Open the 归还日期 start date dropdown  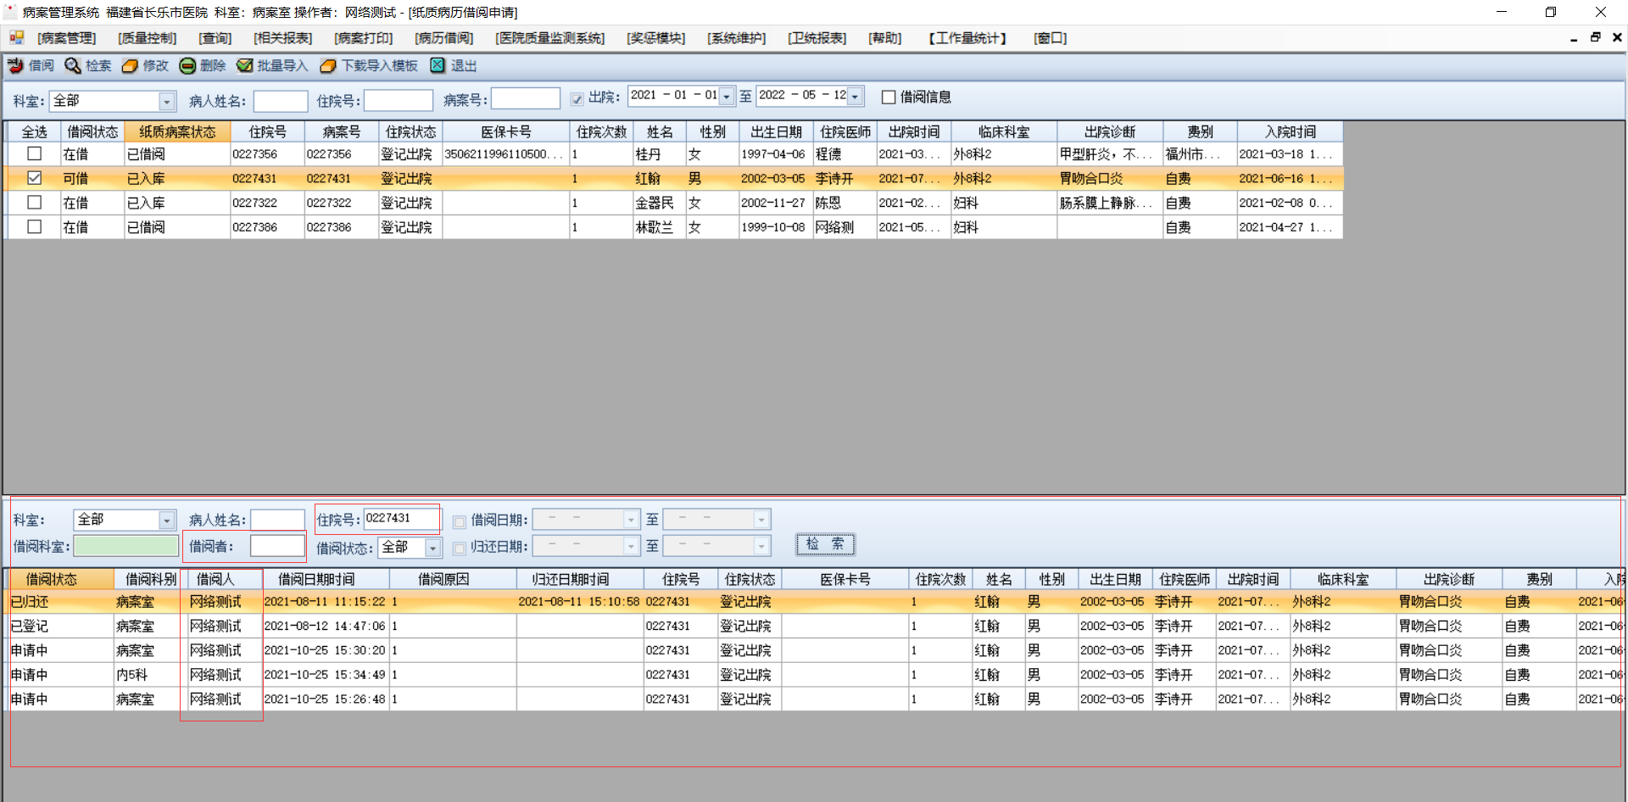tap(631, 546)
